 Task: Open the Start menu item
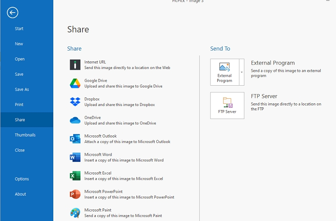pyautogui.click(x=19, y=29)
